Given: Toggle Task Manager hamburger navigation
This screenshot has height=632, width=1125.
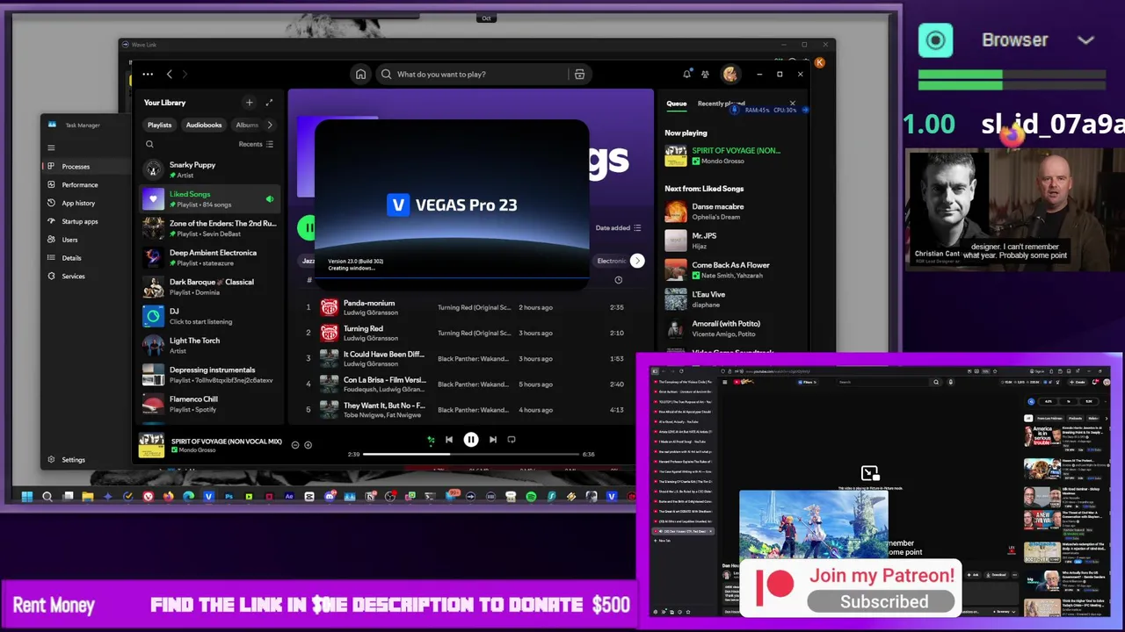Looking at the screenshot, I should coord(51,147).
